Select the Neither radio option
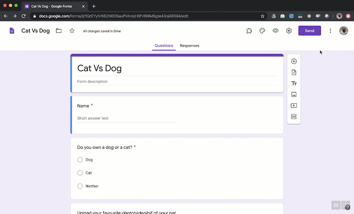The height and width of the screenshot is (214, 354). [x=80, y=186]
